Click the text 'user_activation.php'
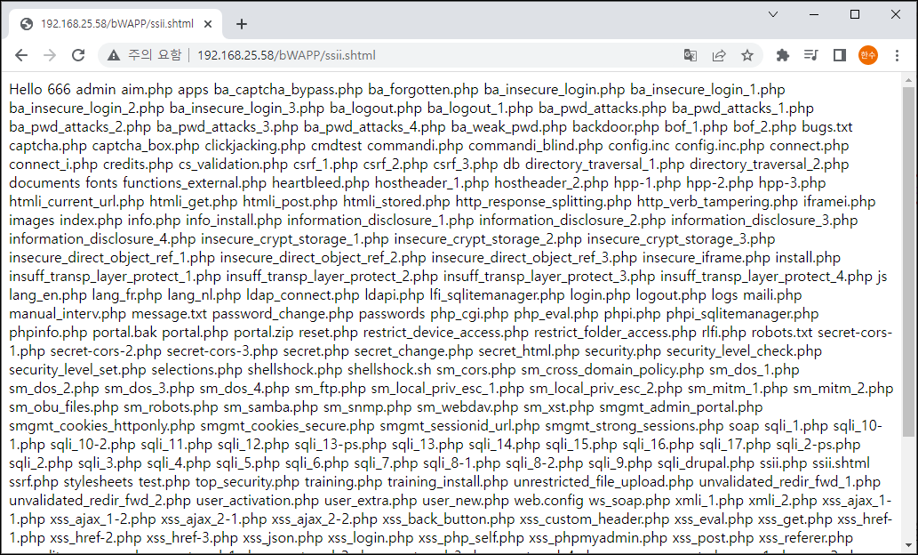 pyautogui.click(x=258, y=501)
